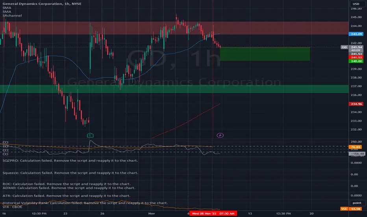Click the '23' date on time axis
This screenshot has height=217, width=367.
click(65, 213)
